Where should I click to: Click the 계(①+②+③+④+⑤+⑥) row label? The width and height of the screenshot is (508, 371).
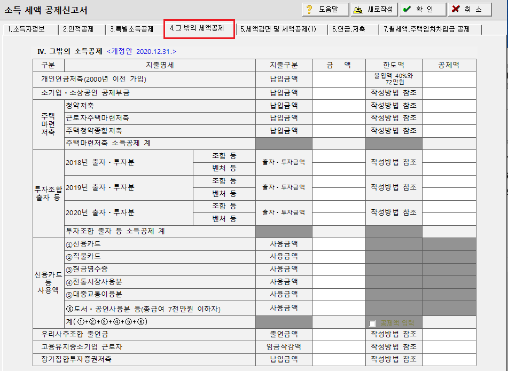point(107,322)
